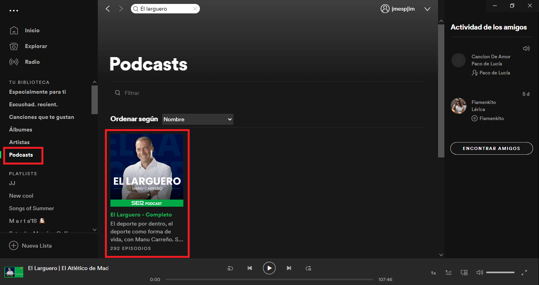Open connect to device icon

click(x=464, y=272)
